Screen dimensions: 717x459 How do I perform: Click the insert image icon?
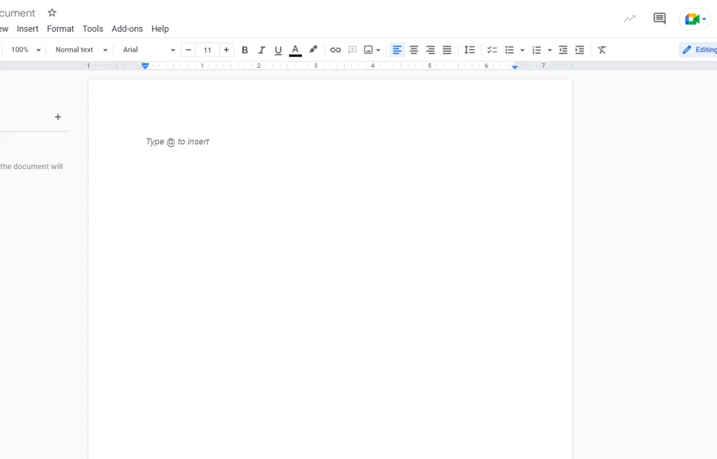coord(368,50)
